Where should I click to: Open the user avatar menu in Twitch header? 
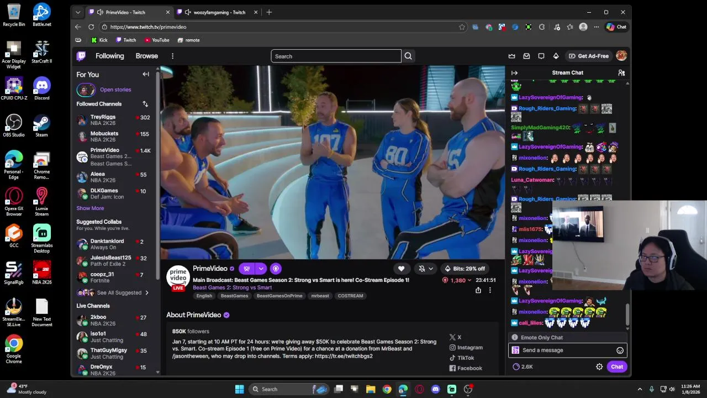pos(621,56)
